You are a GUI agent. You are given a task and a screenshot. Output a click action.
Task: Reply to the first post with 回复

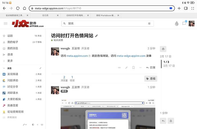[x=151, y=68]
